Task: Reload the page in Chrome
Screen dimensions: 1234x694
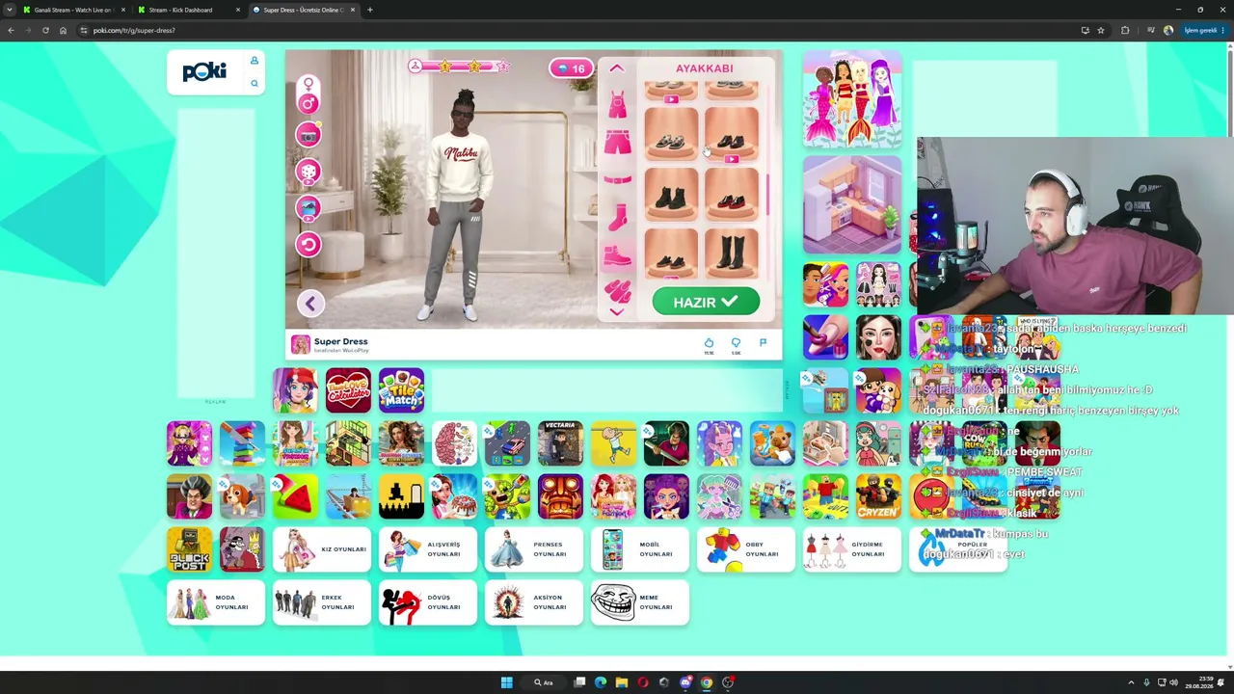Action: [x=45, y=30]
